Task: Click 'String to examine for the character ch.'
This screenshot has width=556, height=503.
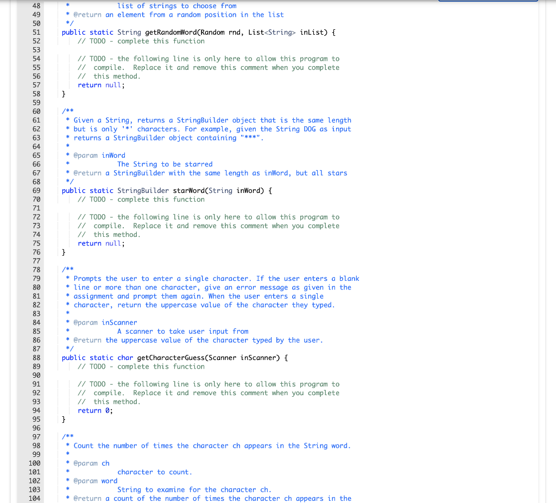Action: pyautogui.click(x=194, y=489)
